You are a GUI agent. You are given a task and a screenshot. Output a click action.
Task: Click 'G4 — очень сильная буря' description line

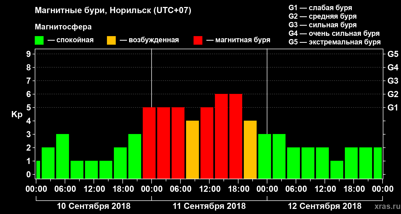[x=334, y=33]
